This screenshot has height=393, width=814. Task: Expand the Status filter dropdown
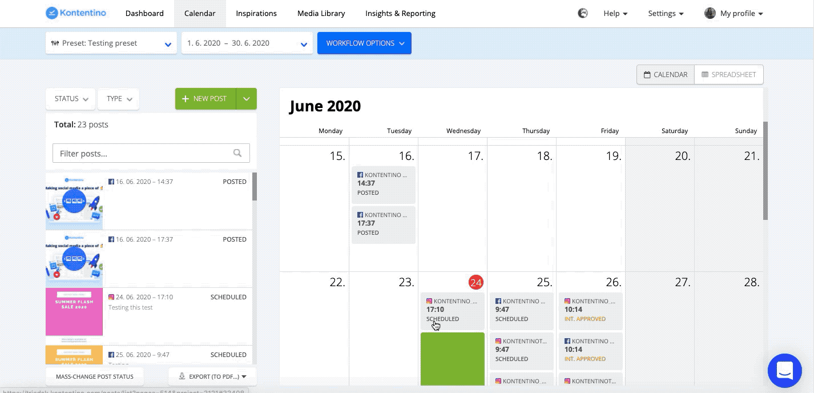tap(71, 99)
